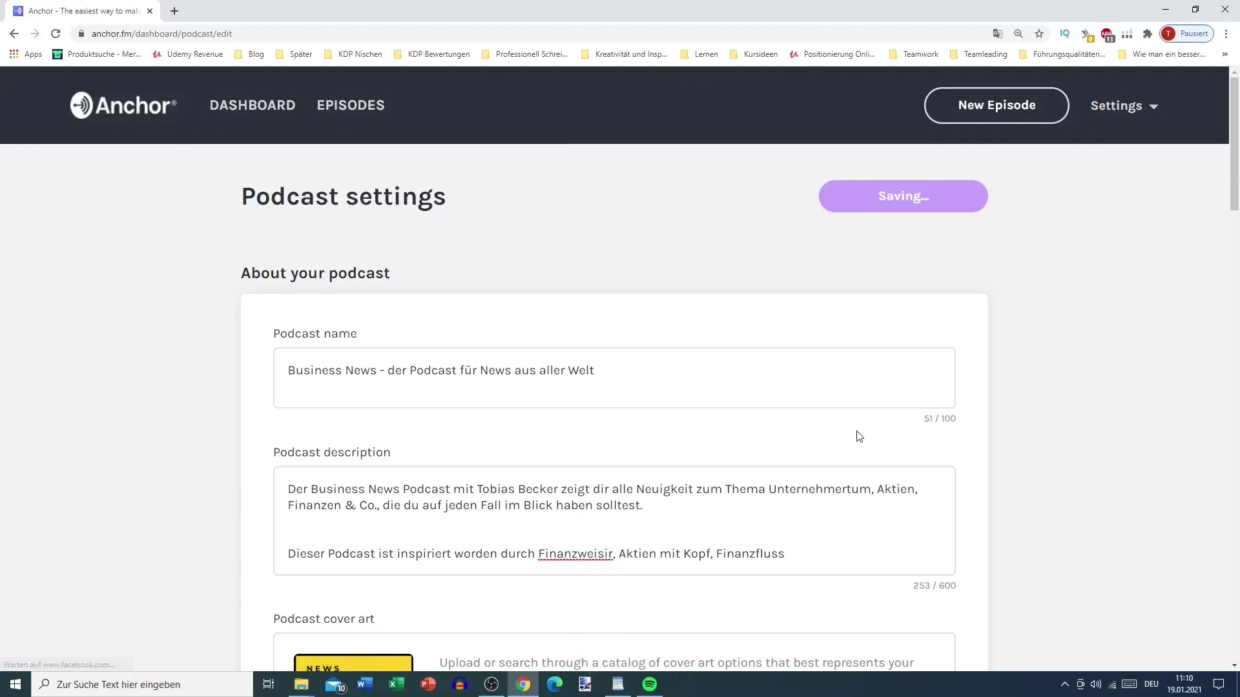Open the Positionierung Onli... bookmark
Screen dimensions: 1240x697
tap(832, 54)
